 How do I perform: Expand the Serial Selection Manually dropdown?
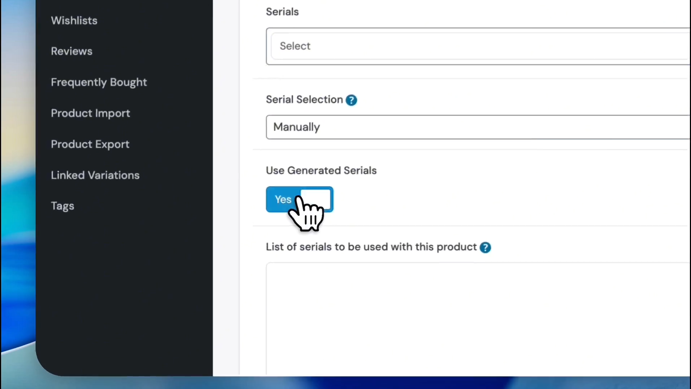pyautogui.click(x=477, y=127)
